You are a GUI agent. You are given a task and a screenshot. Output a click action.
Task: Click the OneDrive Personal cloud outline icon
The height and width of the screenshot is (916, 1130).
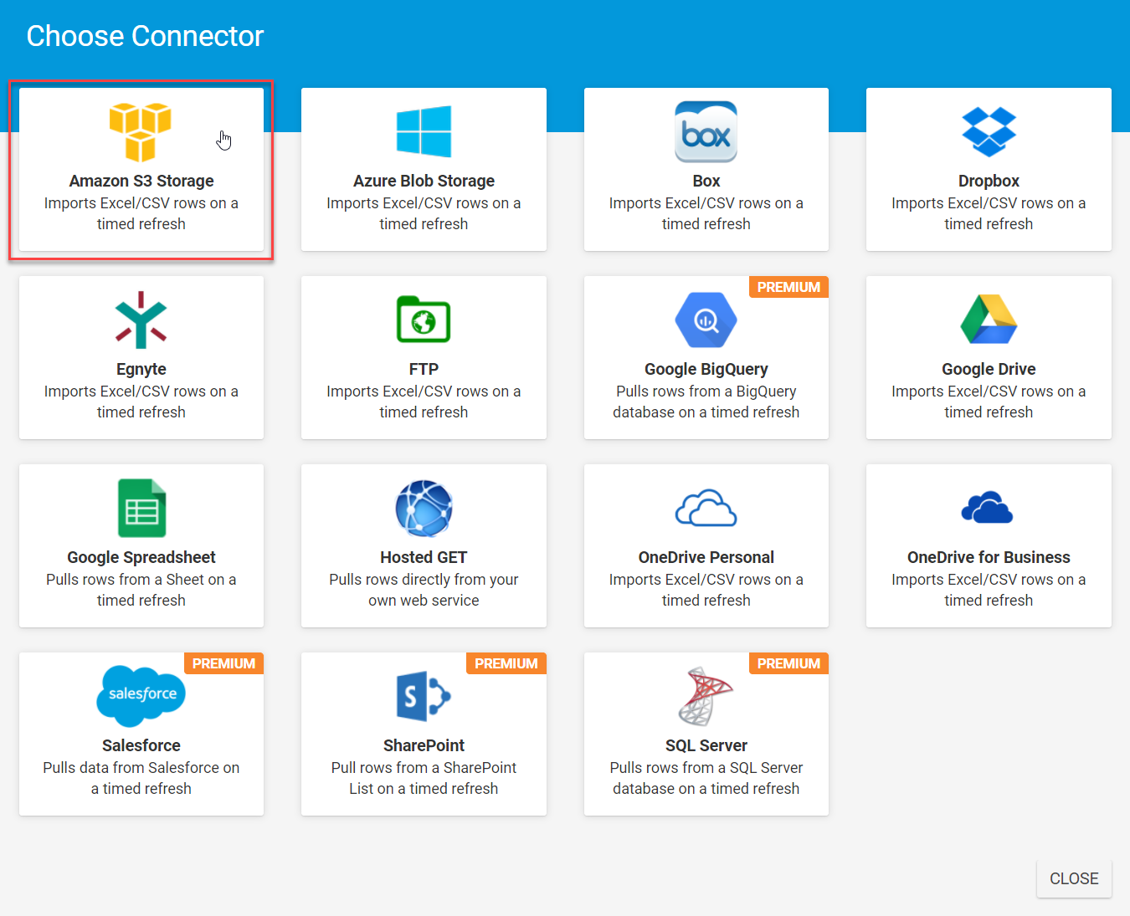coord(706,508)
